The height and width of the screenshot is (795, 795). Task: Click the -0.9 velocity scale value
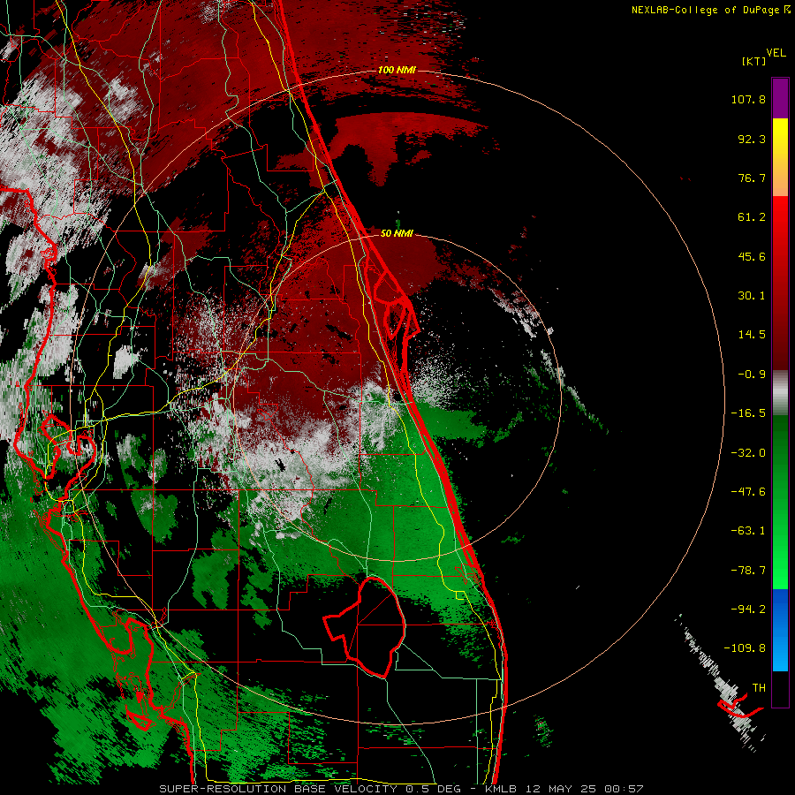(752, 375)
